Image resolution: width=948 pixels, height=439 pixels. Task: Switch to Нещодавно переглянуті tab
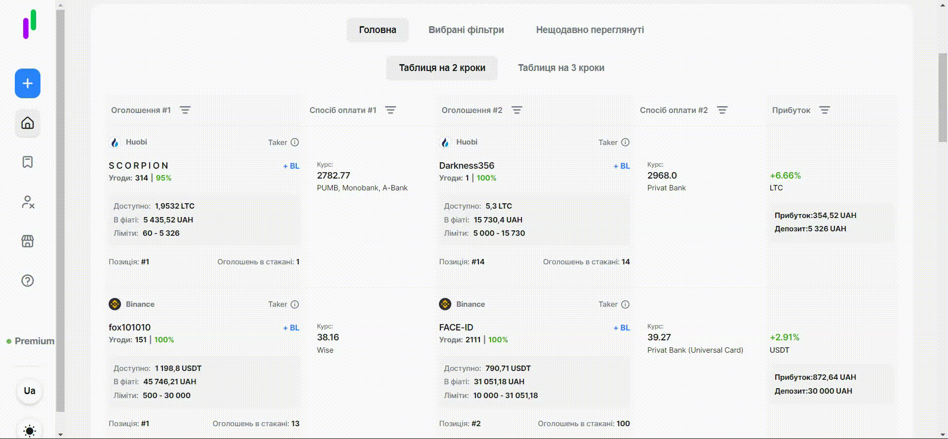tap(590, 30)
